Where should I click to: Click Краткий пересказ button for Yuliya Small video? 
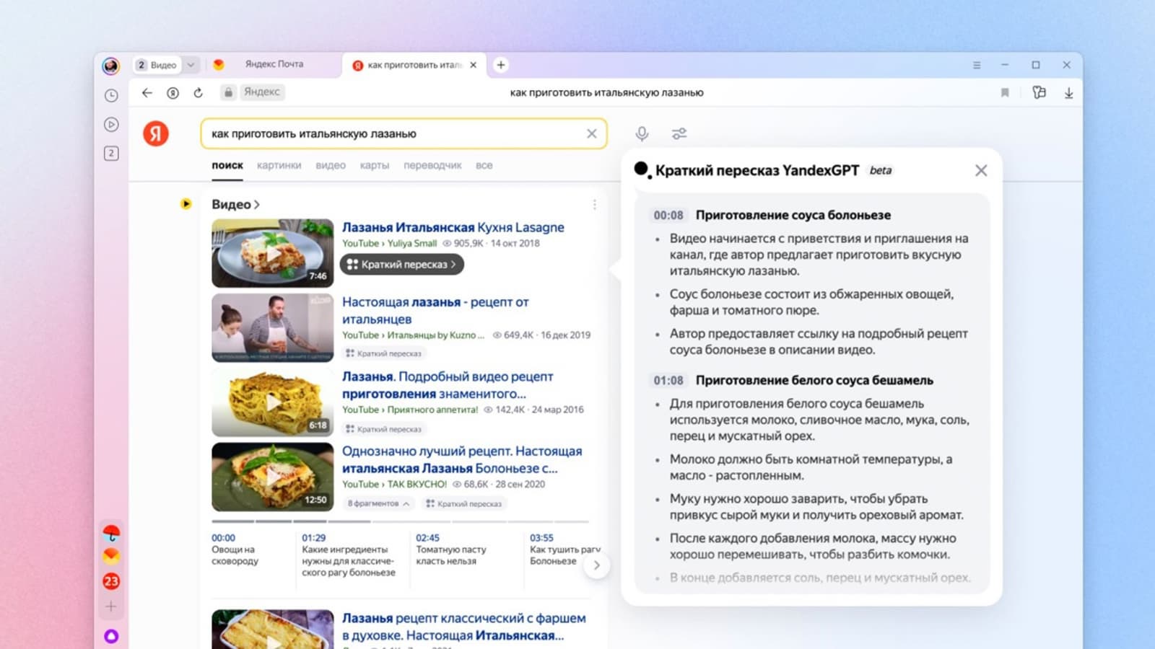pos(402,265)
